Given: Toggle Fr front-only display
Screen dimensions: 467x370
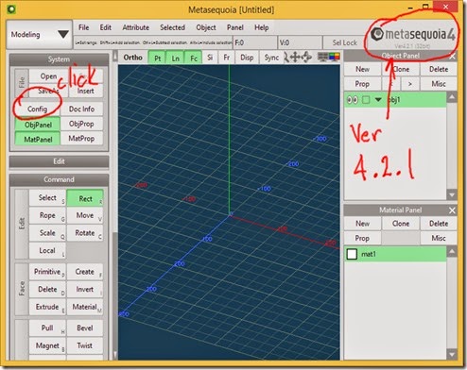Looking at the screenshot, I should click(226, 58).
